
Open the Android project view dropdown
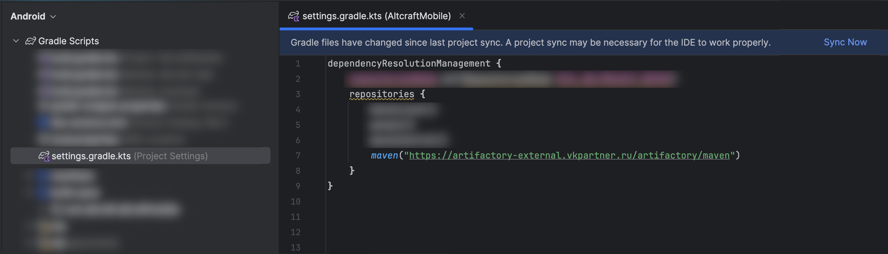click(x=33, y=16)
